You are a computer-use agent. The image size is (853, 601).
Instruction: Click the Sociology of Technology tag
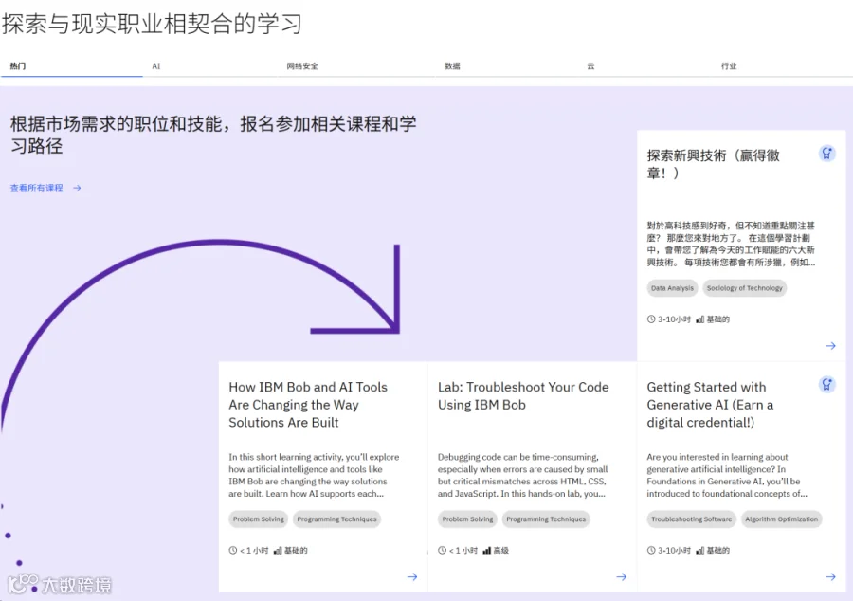point(745,288)
